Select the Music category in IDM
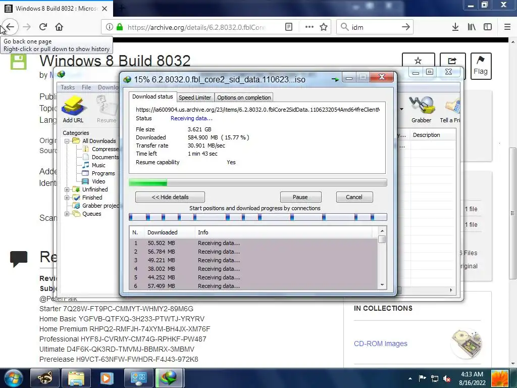Viewport: 517px width, 388px height. [x=94, y=165]
